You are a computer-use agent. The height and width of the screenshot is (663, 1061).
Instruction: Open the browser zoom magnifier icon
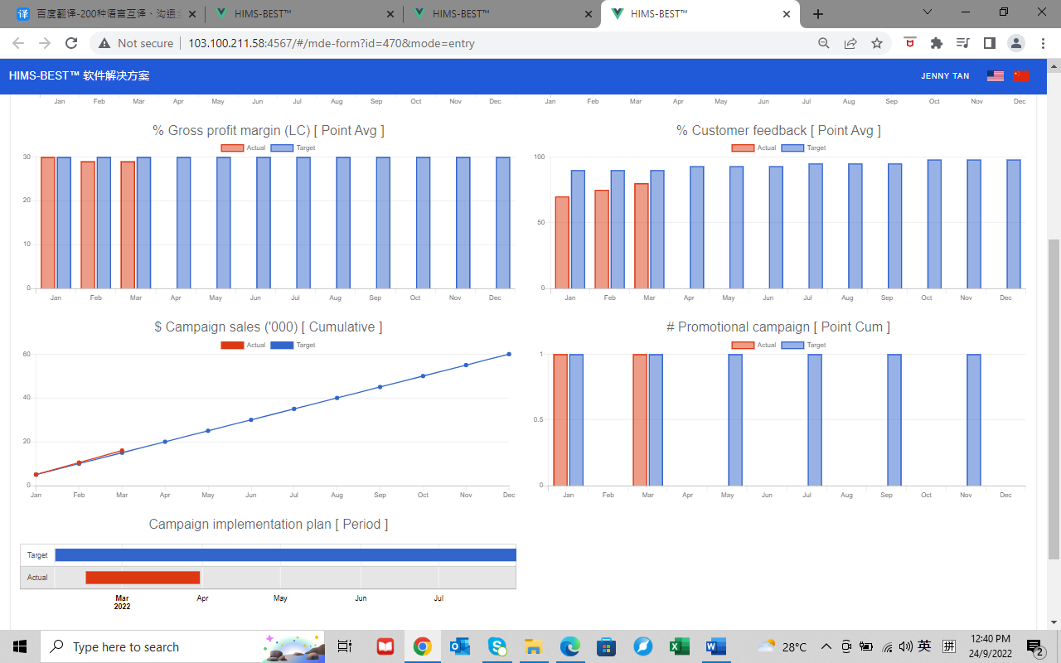(x=824, y=43)
